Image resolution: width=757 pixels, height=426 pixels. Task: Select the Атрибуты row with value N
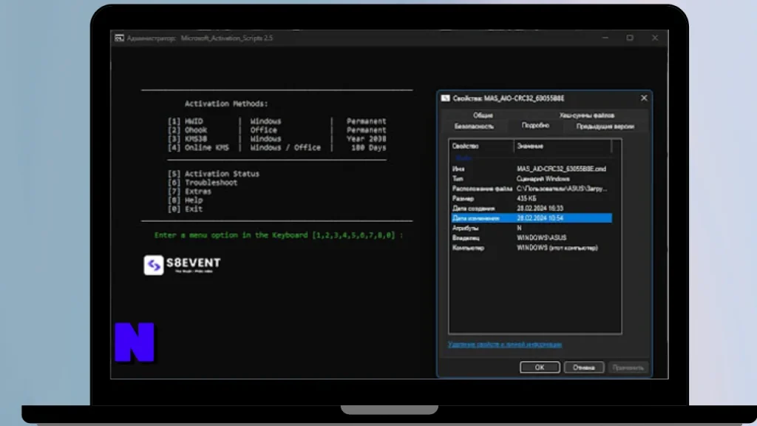[x=531, y=228]
